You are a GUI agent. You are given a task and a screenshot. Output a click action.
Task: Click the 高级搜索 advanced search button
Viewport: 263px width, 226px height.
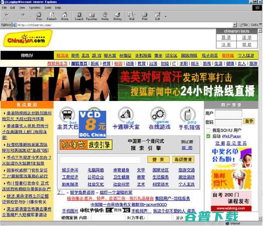183,160
